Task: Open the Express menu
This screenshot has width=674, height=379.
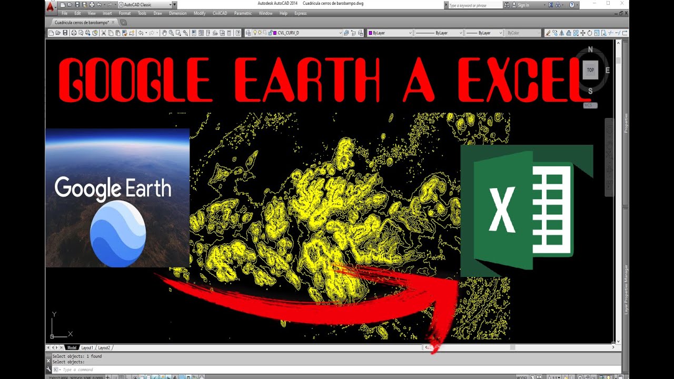Action: click(x=300, y=13)
